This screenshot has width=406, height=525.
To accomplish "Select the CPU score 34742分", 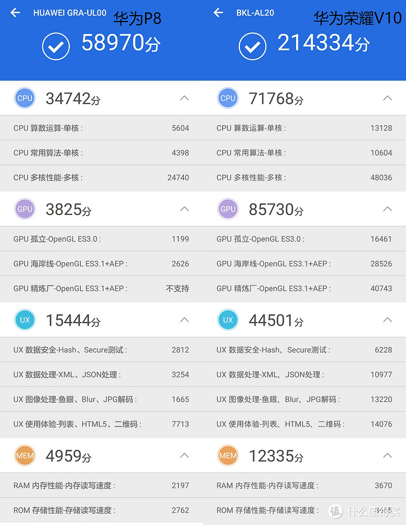I will tap(73, 99).
